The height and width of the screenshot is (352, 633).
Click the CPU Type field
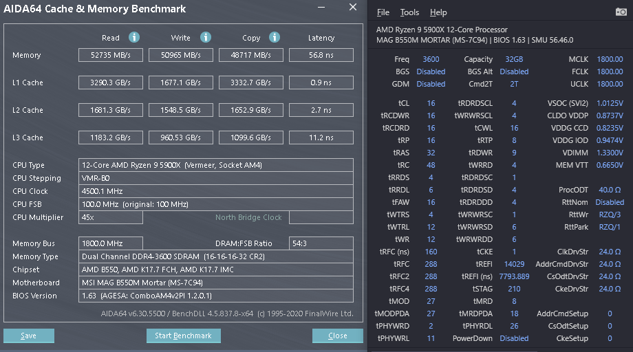coord(216,165)
